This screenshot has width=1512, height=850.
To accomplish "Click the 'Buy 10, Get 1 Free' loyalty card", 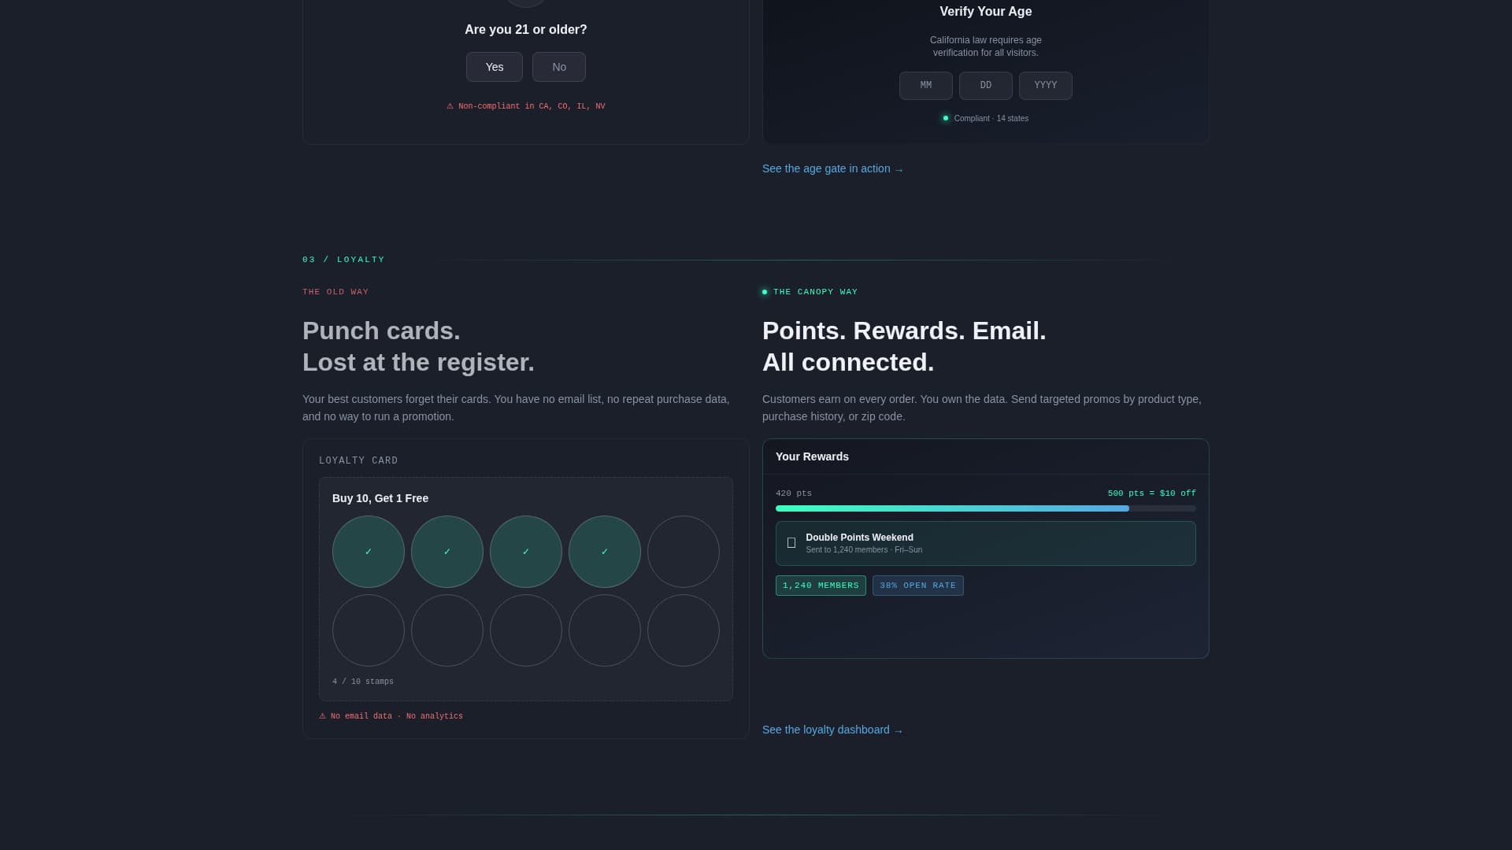I will point(525,588).
